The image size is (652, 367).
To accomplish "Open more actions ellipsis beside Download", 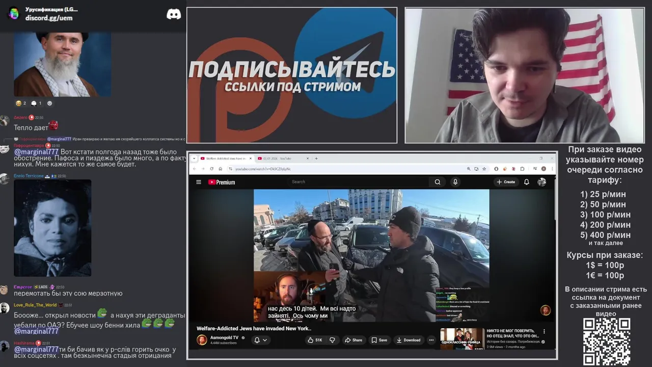I will pyautogui.click(x=431, y=340).
